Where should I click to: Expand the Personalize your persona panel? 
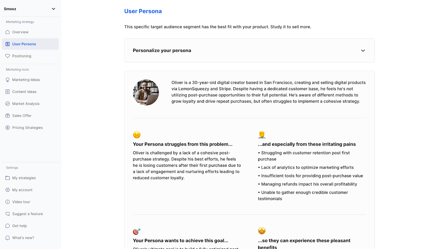tap(363, 51)
